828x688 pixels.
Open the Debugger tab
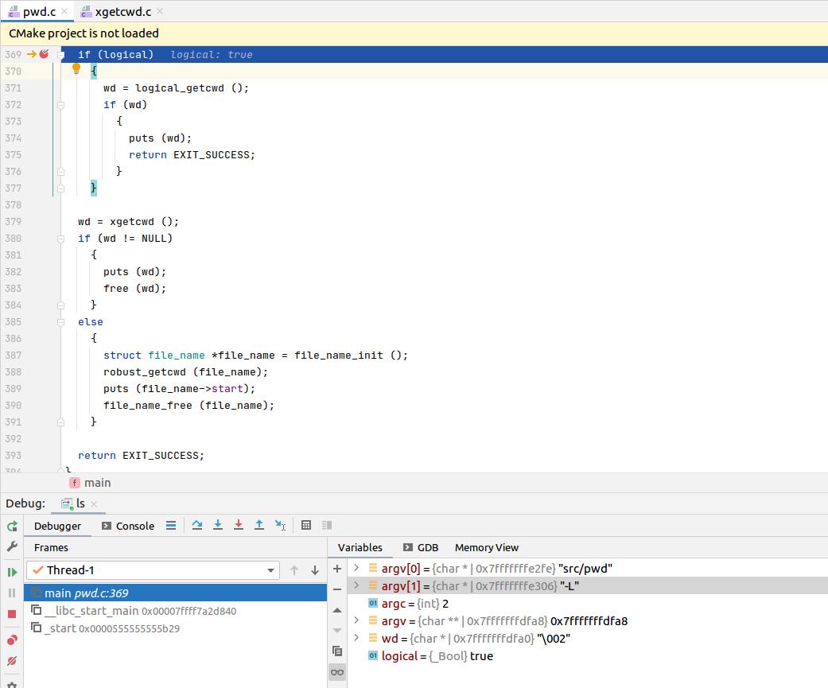[57, 526]
